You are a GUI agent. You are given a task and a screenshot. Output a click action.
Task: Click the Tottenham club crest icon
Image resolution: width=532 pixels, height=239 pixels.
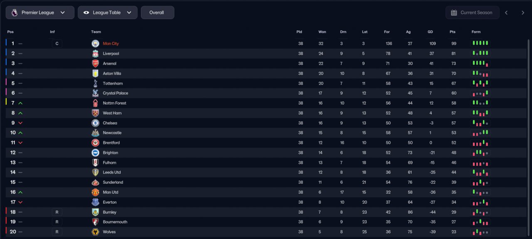tap(96, 83)
